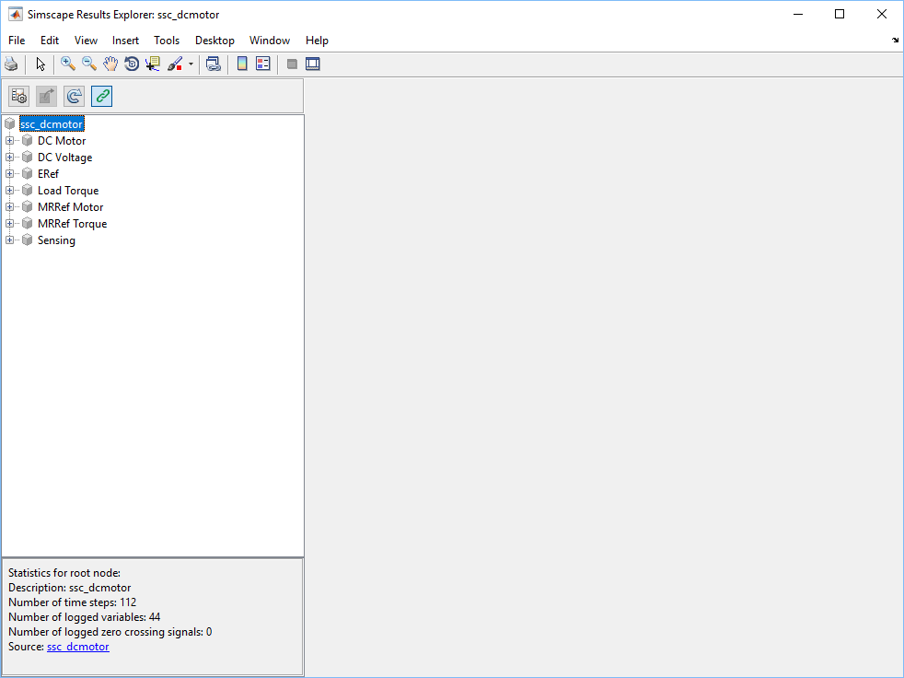Select the Sensing tree item
The image size is (904, 678).
pos(56,240)
